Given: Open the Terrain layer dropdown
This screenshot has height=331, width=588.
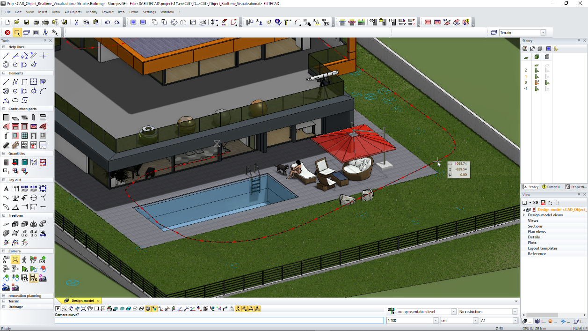Looking at the screenshot, I should click(x=543, y=33).
